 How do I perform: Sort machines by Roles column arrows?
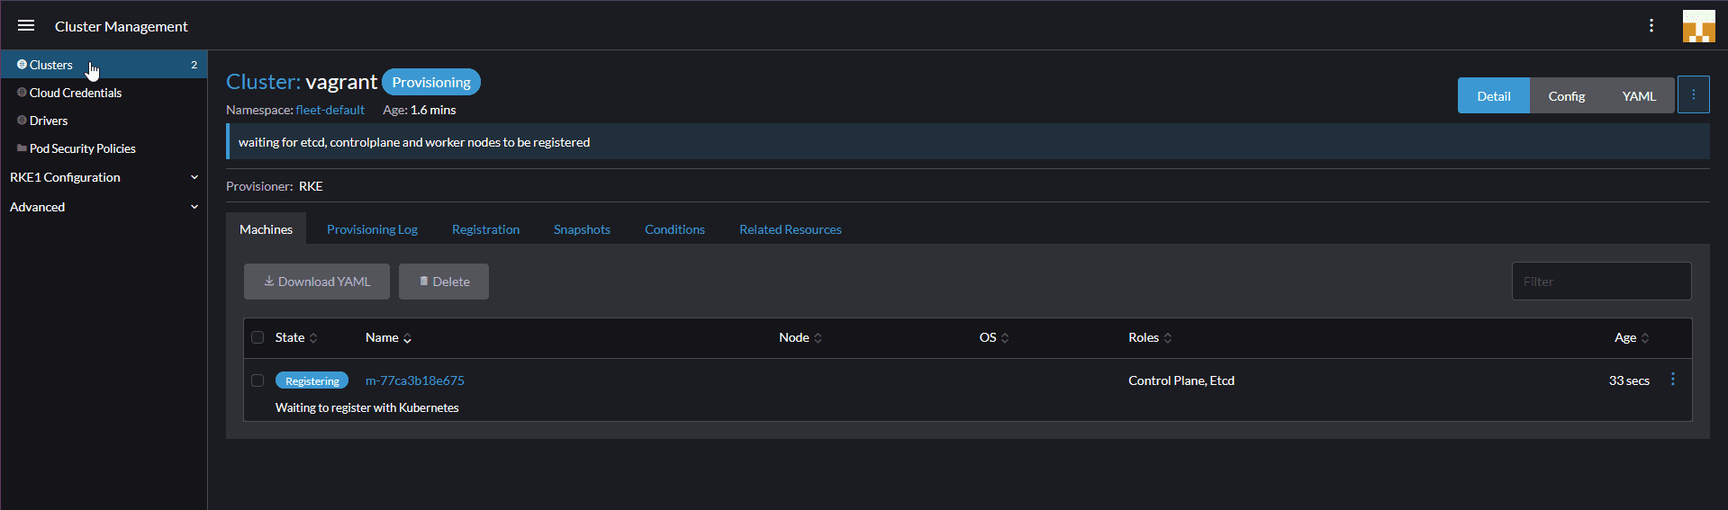pyautogui.click(x=1168, y=338)
